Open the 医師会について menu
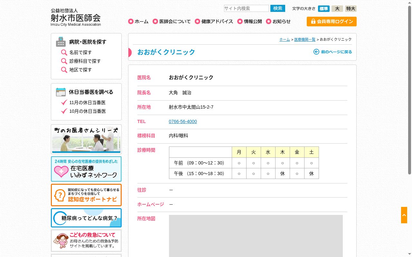The height and width of the screenshot is (257, 412). tap(172, 22)
